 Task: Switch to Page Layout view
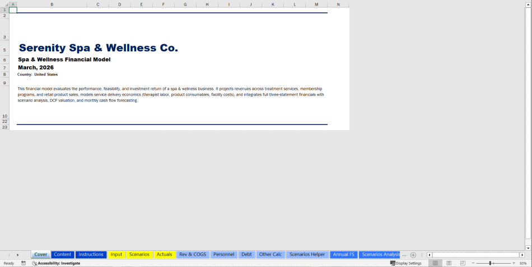pos(449,263)
